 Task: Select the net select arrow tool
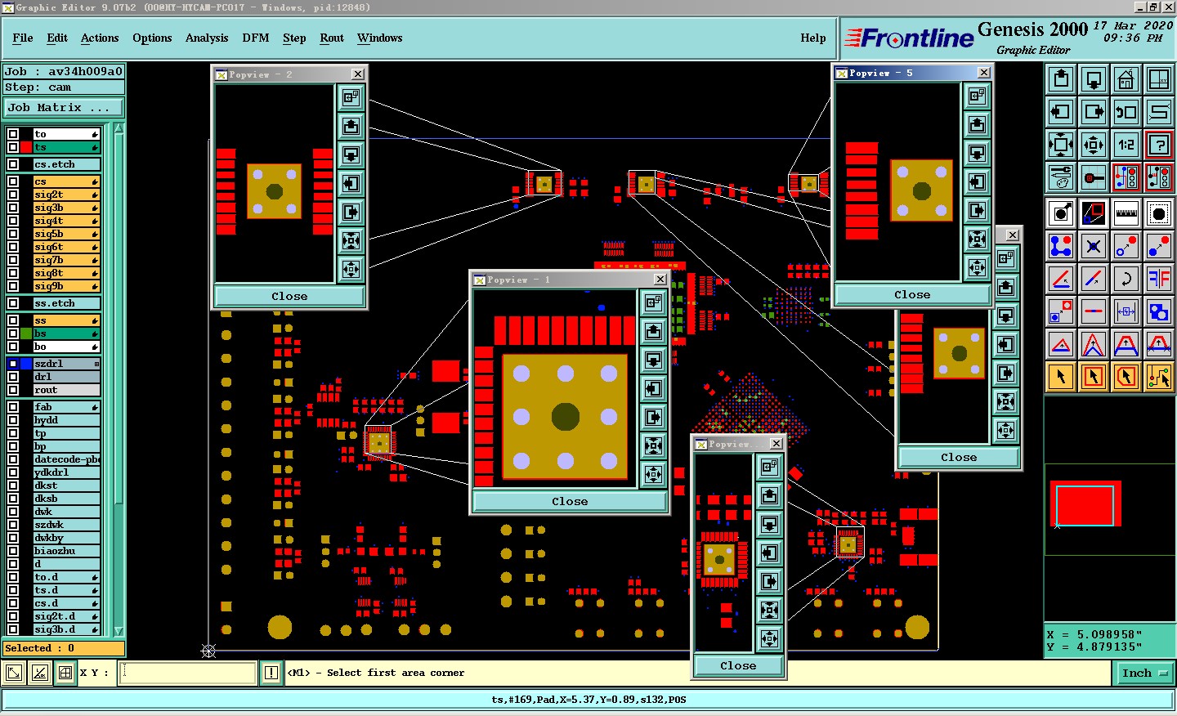coord(1159,377)
